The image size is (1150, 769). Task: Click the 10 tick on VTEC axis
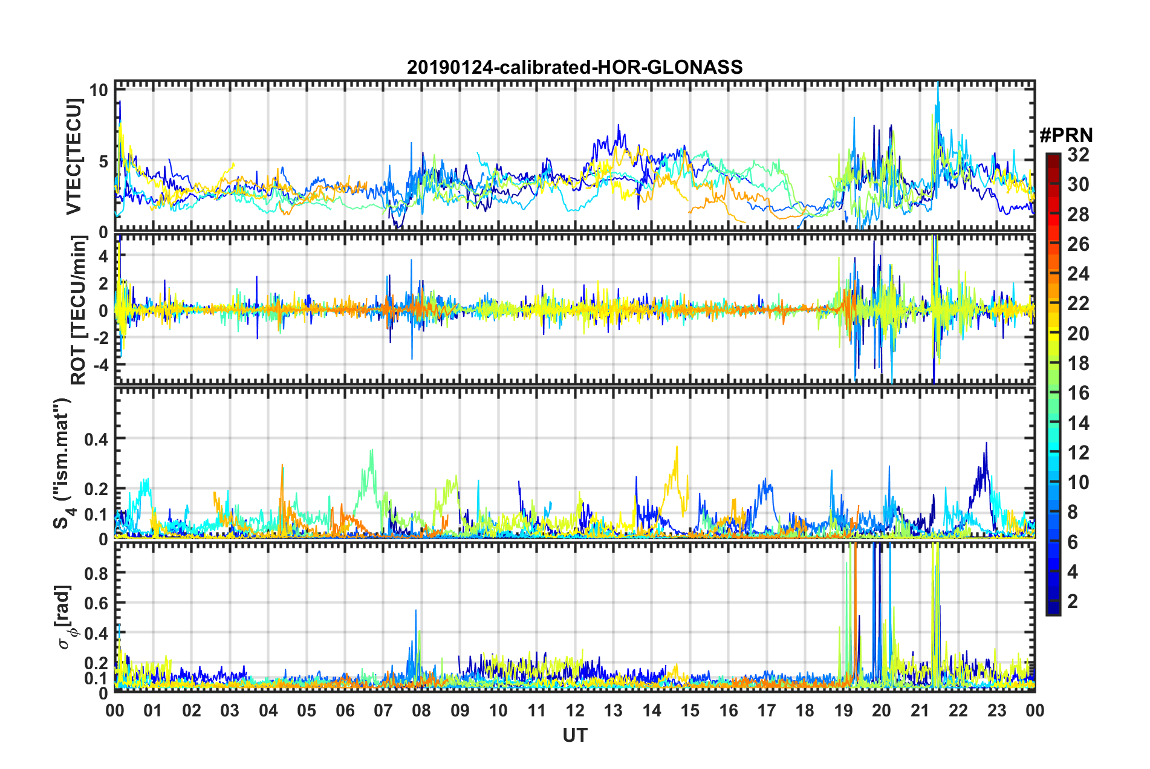(x=99, y=91)
